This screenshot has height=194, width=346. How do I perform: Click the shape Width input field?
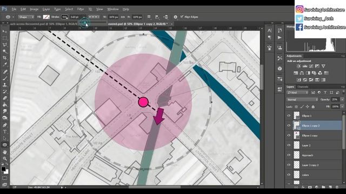pyautogui.click(x=114, y=17)
